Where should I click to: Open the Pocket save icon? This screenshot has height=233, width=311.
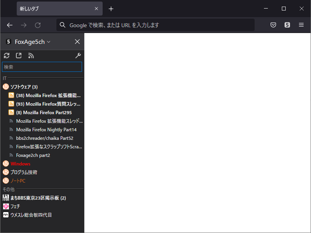coord(273,25)
